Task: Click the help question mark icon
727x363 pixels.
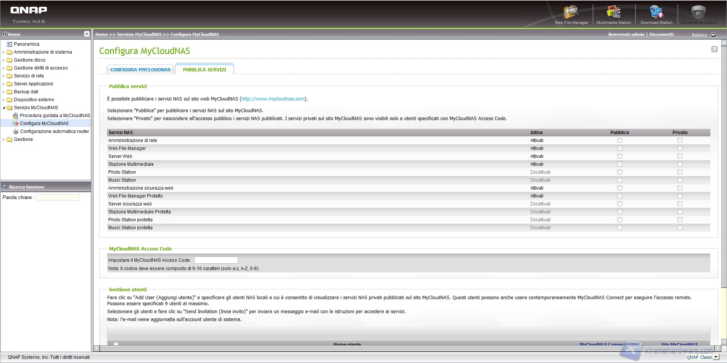Action: point(714,49)
